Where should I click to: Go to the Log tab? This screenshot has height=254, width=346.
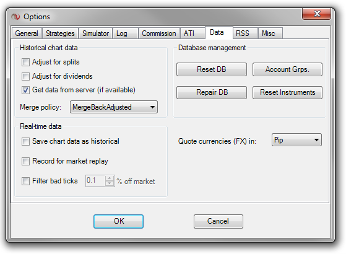point(125,33)
